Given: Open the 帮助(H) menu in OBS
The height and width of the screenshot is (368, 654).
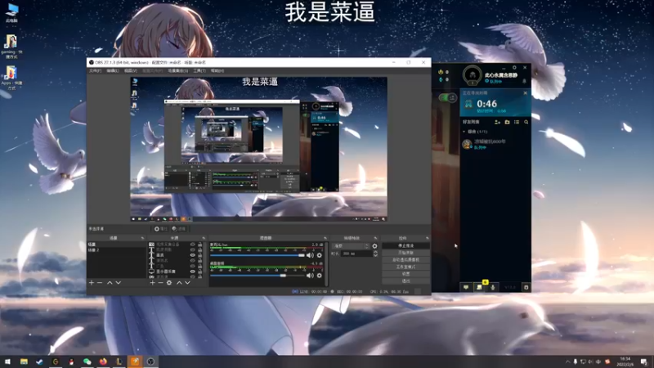Looking at the screenshot, I should 217,71.
